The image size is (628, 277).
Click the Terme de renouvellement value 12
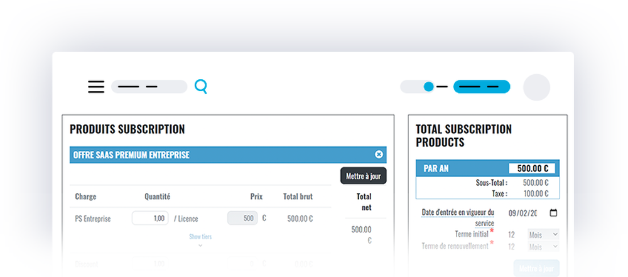point(511,247)
